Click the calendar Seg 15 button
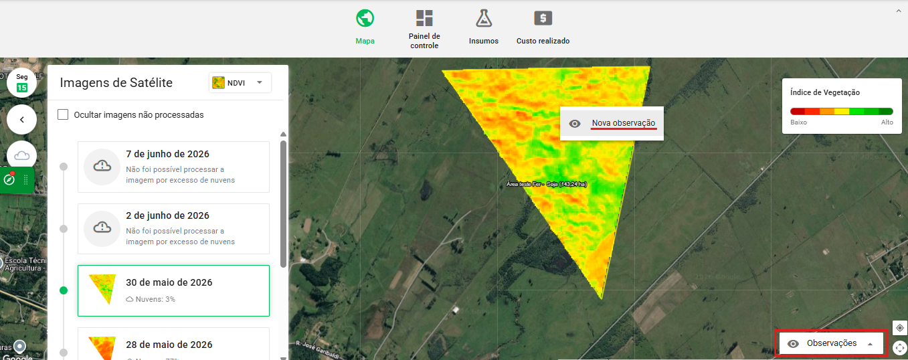 click(22, 82)
